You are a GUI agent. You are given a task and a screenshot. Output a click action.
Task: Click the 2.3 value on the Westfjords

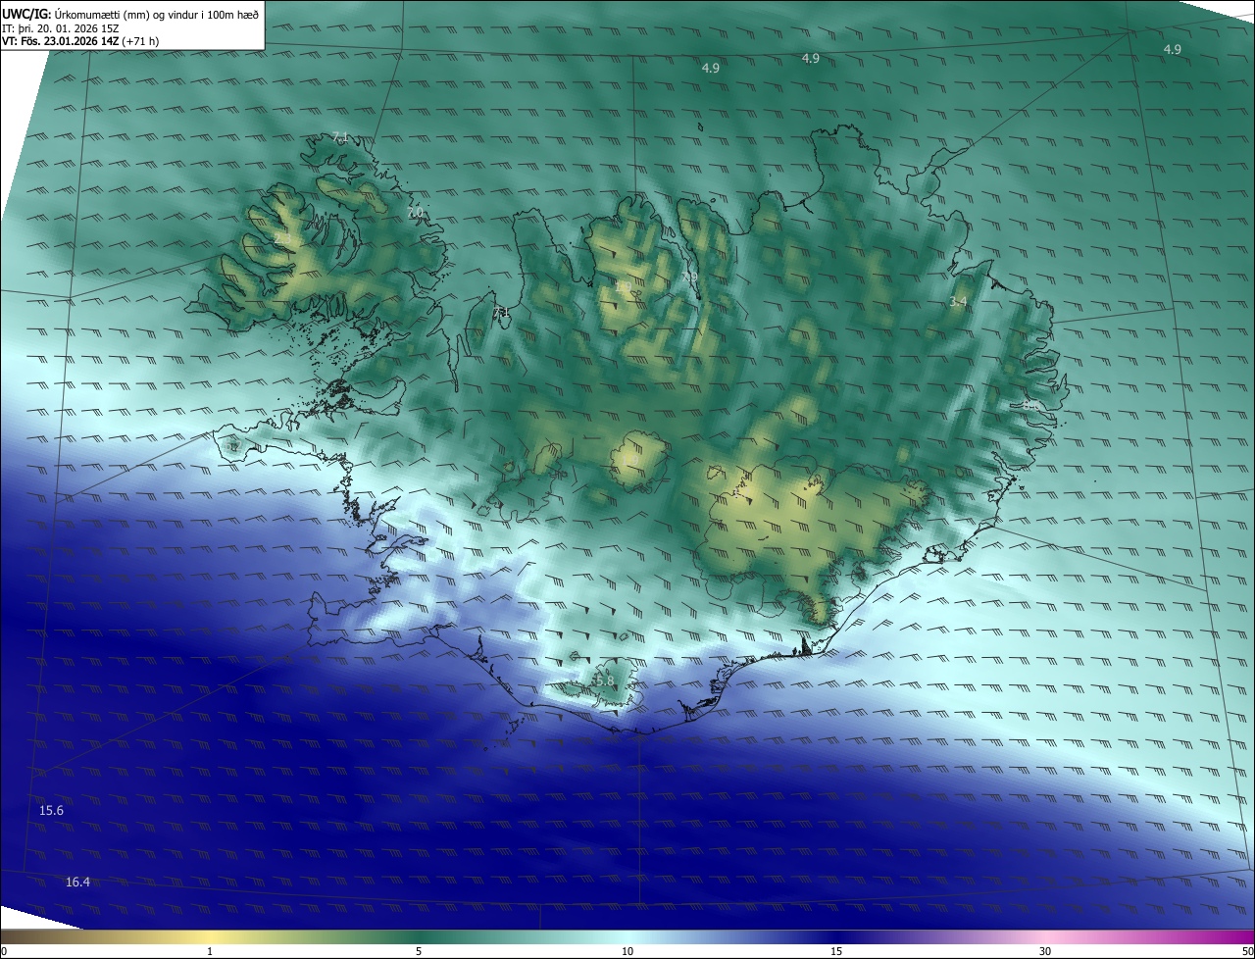282,239
